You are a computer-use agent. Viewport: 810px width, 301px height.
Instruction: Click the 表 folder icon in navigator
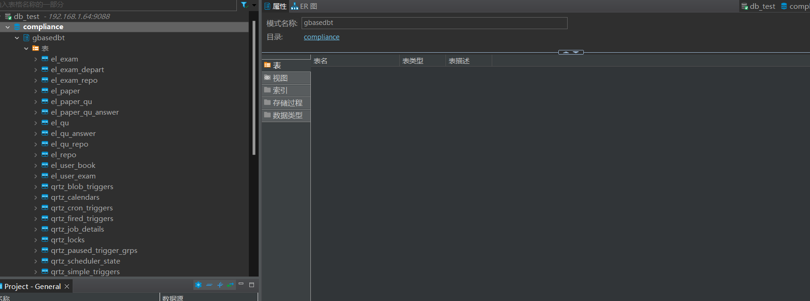click(x=36, y=48)
